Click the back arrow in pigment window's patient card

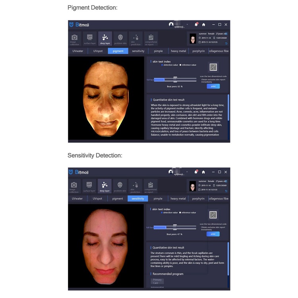[x=226, y=44]
